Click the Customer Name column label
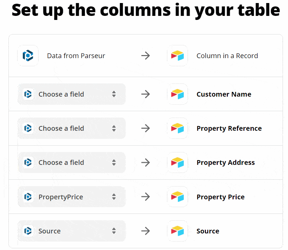The width and height of the screenshot is (288, 250). [224, 94]
